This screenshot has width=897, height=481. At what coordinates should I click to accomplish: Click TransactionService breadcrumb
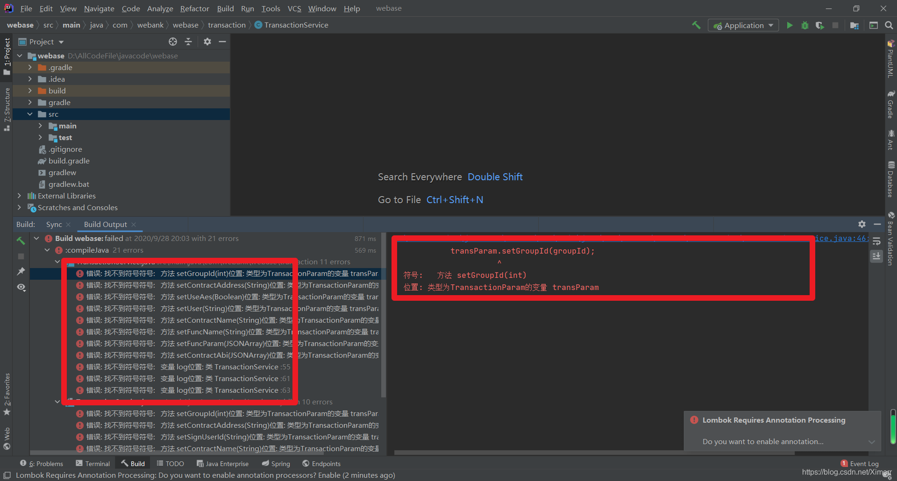coord(292,25)
